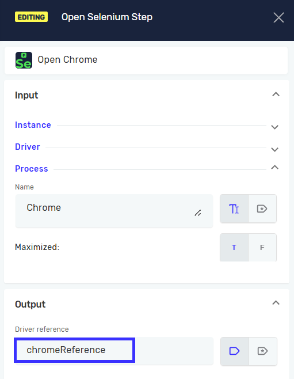Click the Instance heading
Viewport: 294px width, 379px height.
click(33, 125)
